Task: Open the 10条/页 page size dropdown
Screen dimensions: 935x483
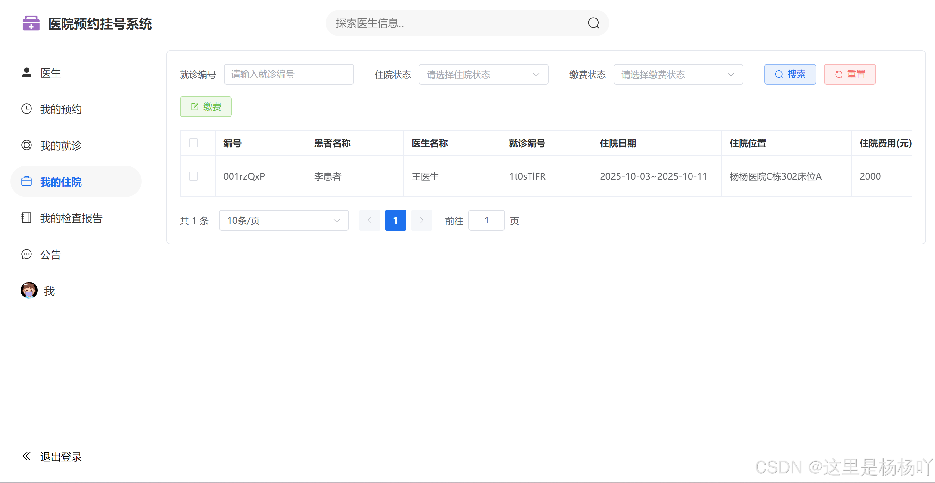Action: (x=283, y=221)
